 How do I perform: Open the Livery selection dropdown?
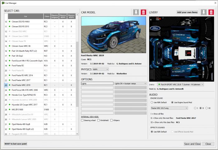click(180, 84)
